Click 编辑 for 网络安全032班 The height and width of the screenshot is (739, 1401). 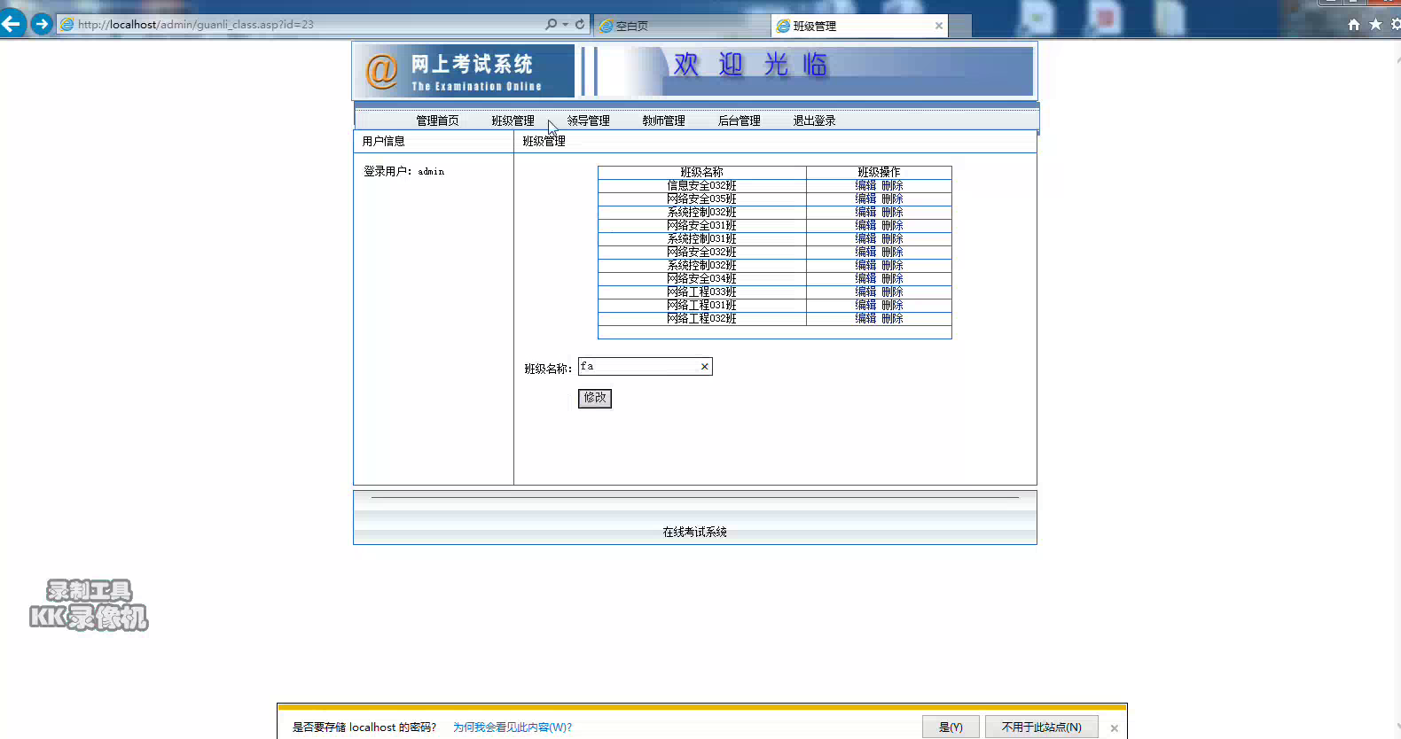click(865, 252)
